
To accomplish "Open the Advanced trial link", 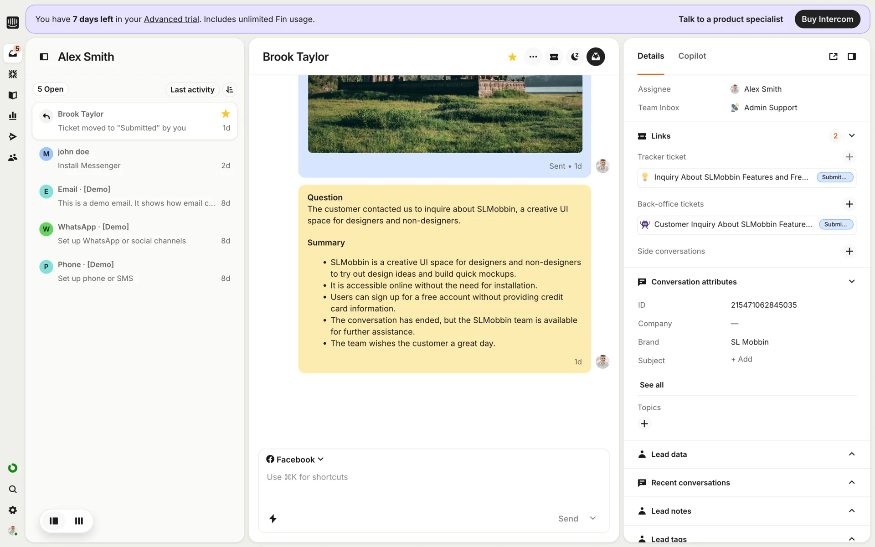I will 171,19.
